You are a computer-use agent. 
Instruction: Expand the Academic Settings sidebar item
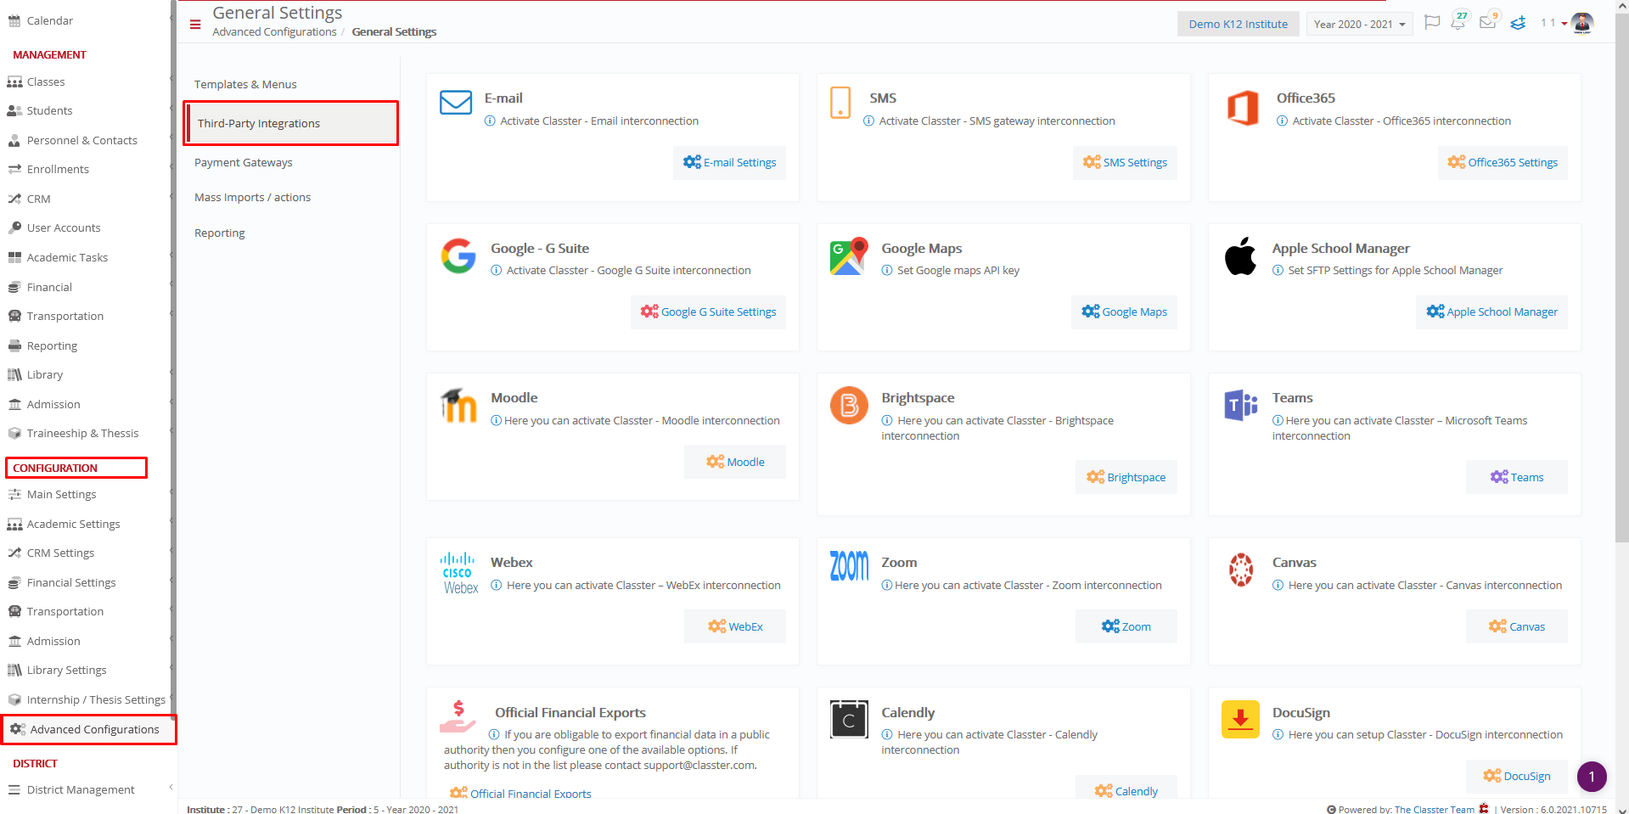point(87,524)
